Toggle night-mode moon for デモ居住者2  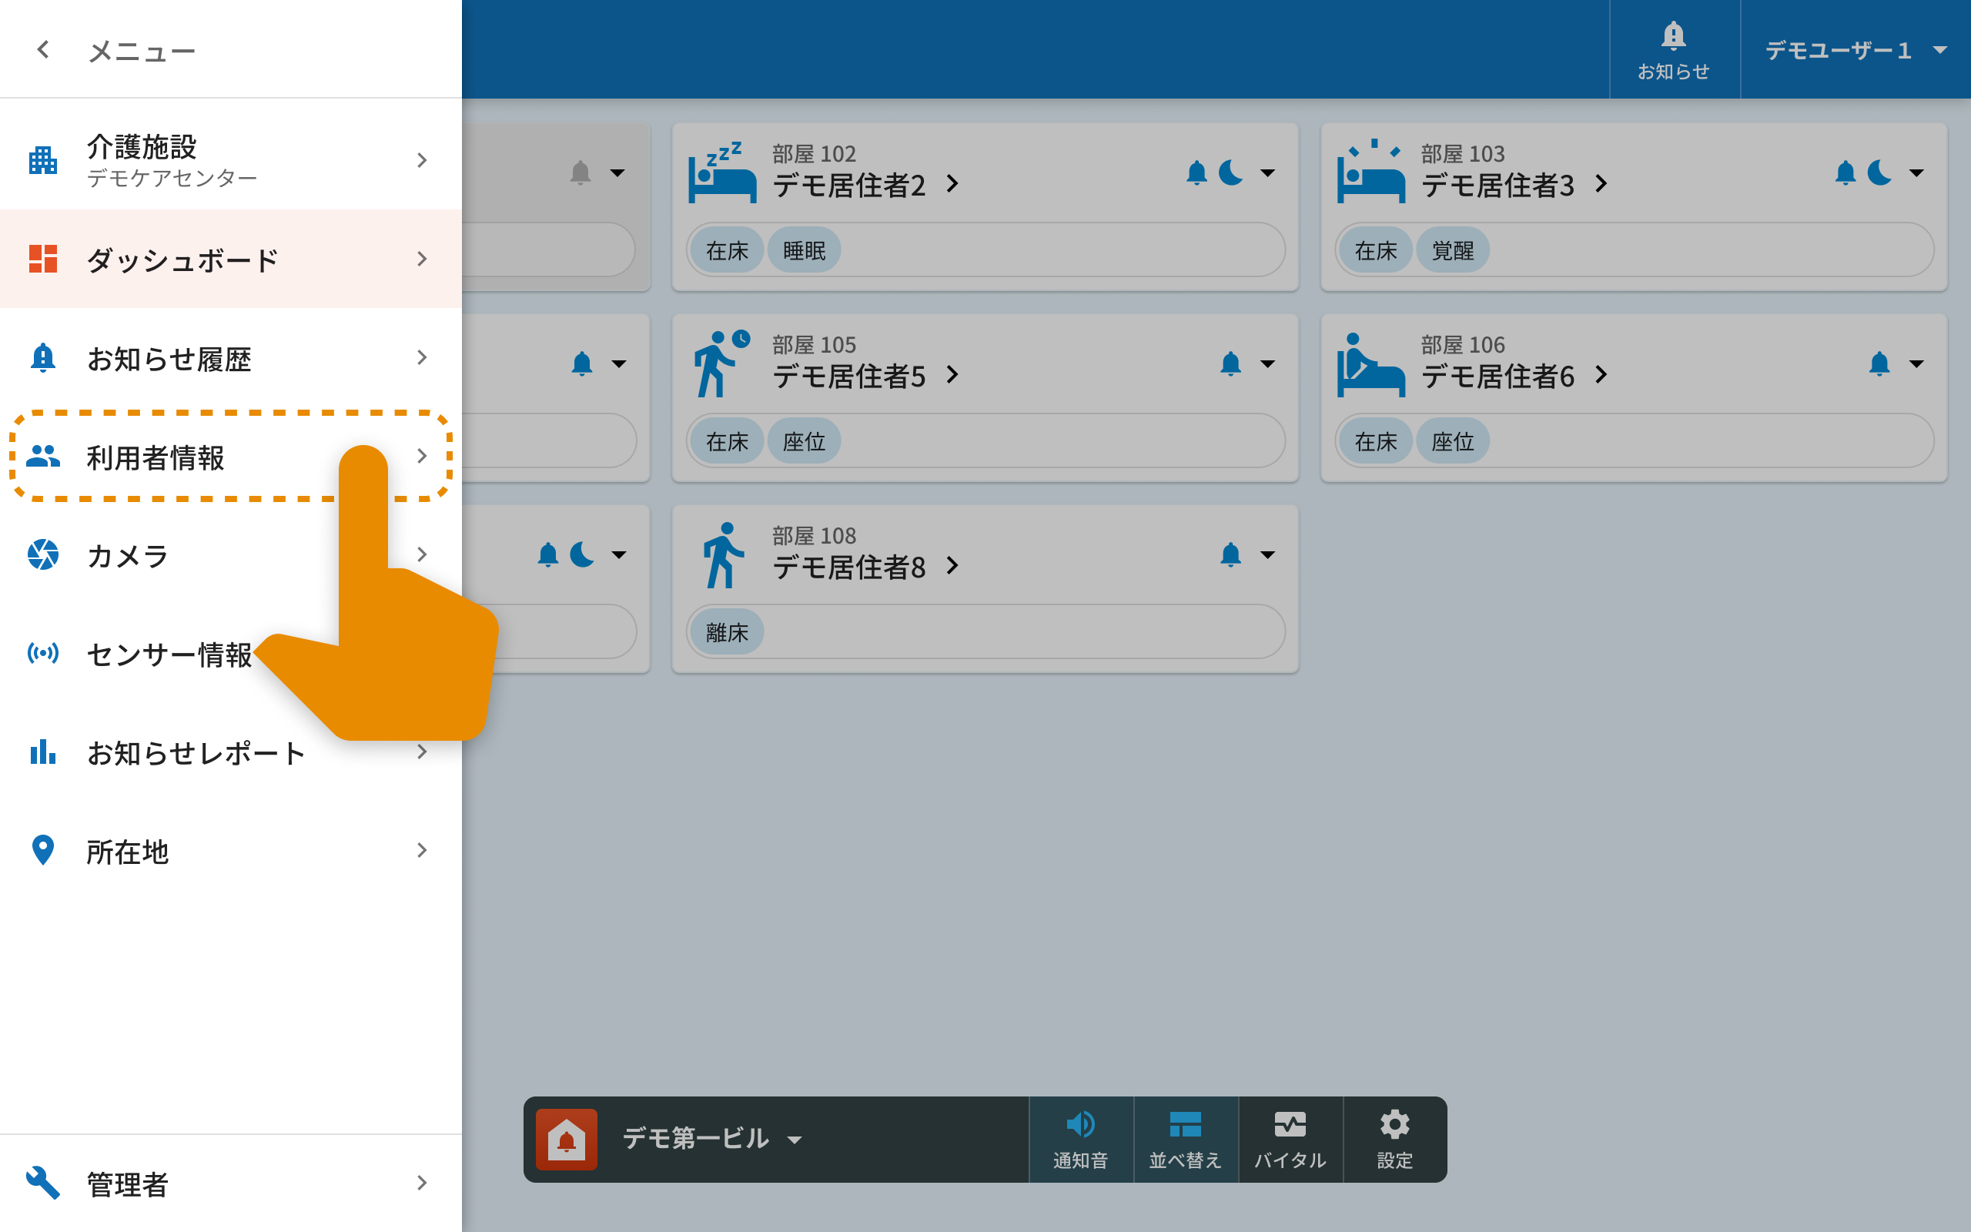1230,172
